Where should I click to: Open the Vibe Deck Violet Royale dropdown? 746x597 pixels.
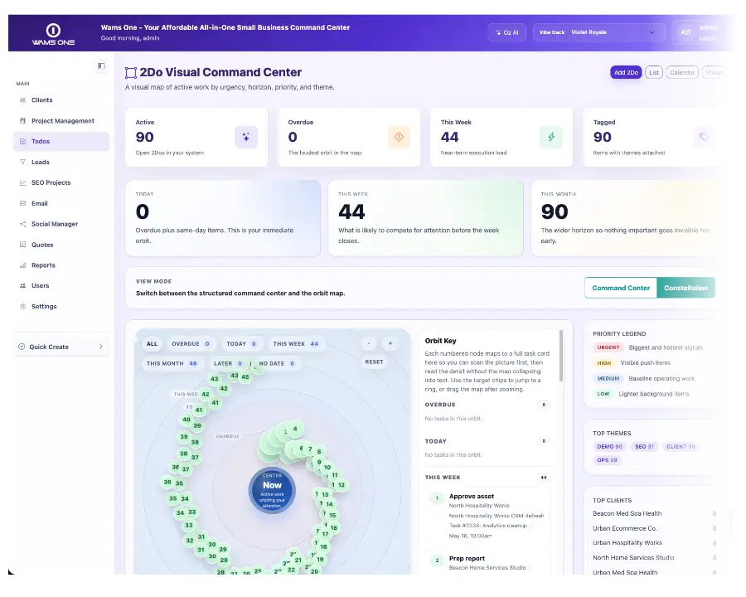pos(599,32)
